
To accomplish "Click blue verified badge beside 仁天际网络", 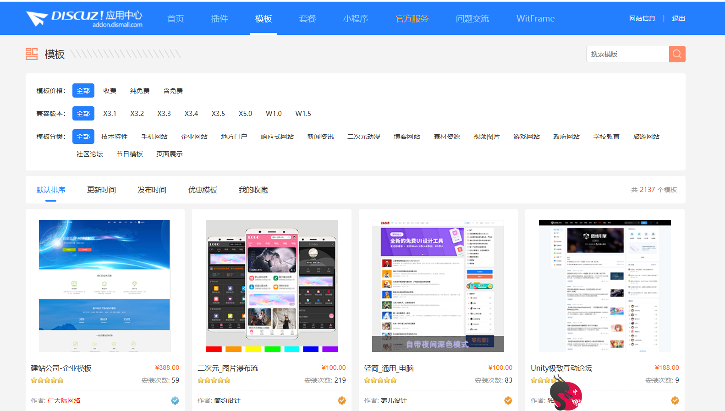I will tap(175, 400).
